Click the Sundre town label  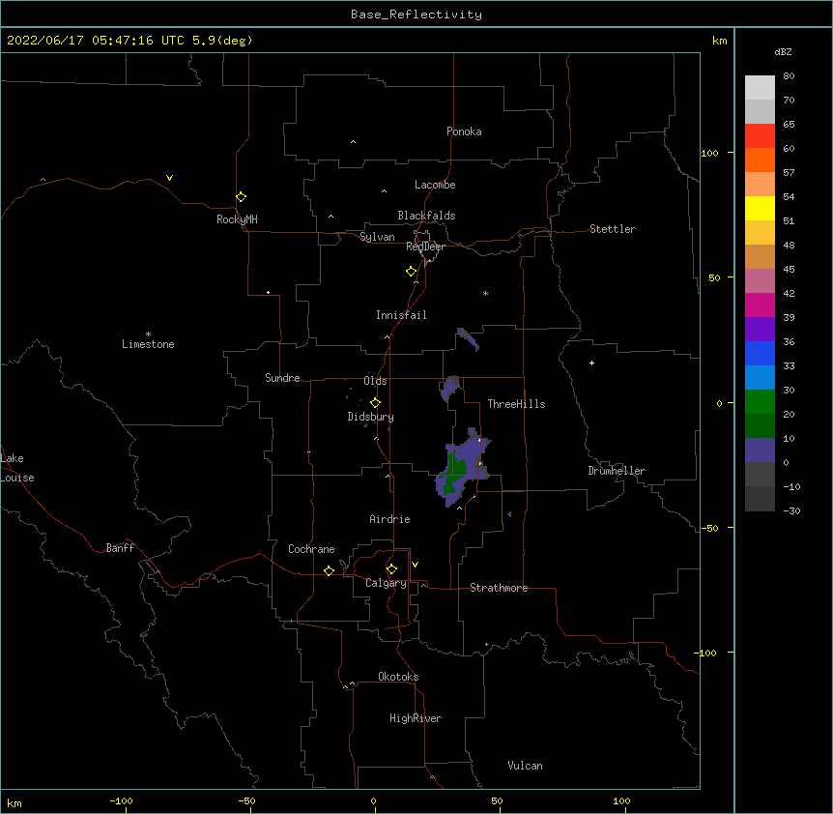pos(282,378)
